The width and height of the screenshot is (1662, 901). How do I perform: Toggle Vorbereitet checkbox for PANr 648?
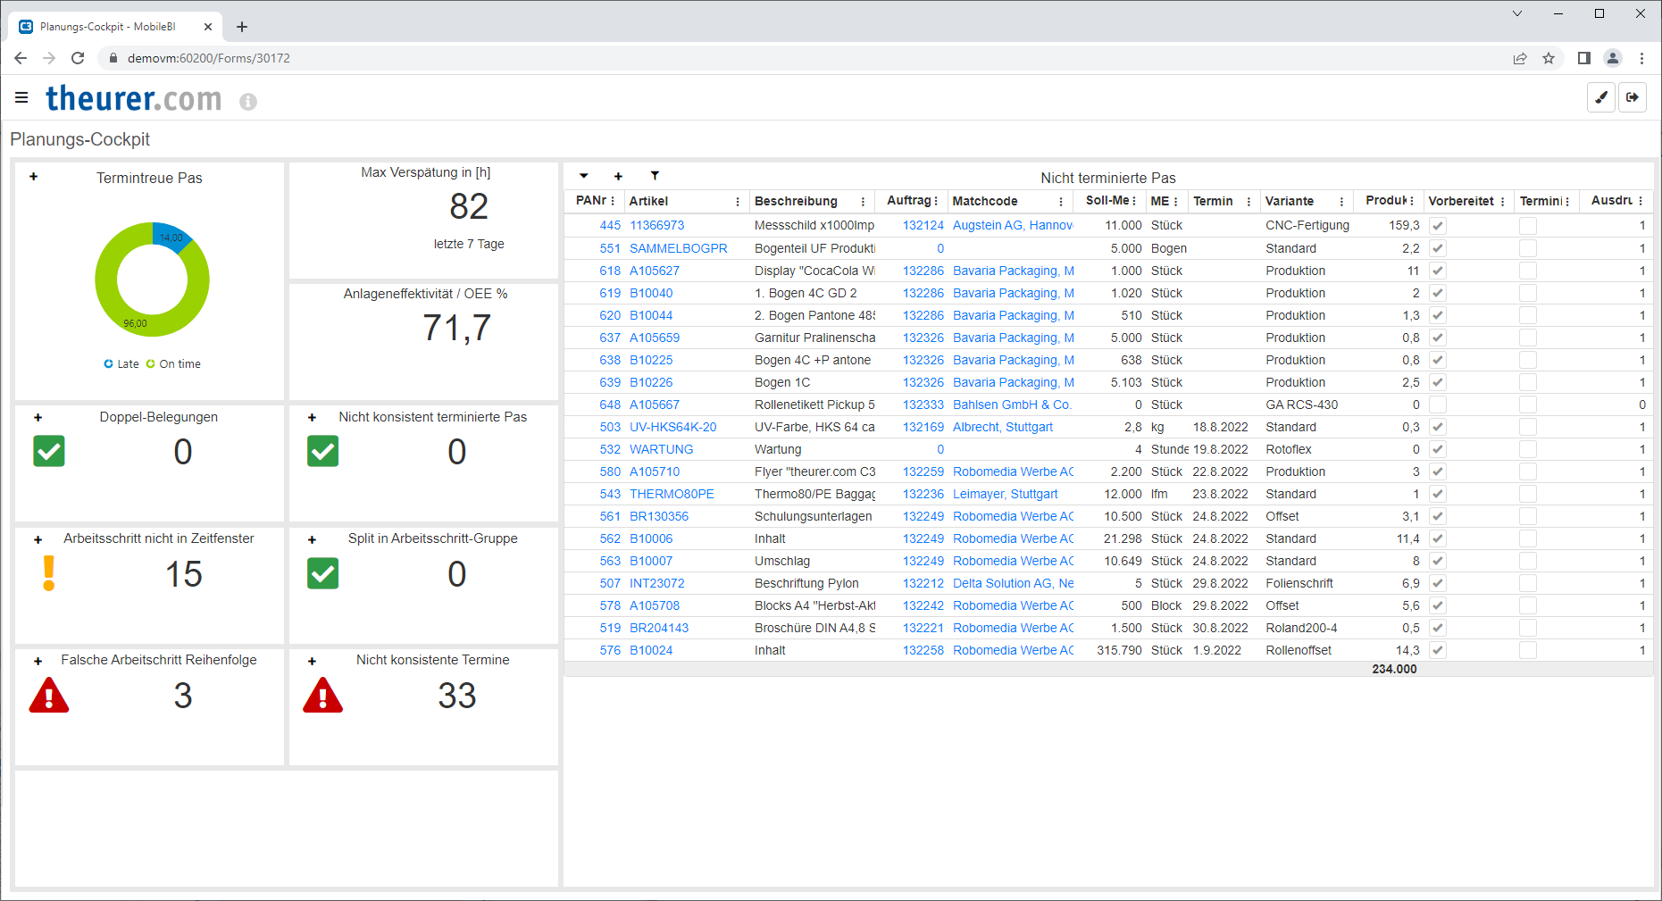[1438, 405]
